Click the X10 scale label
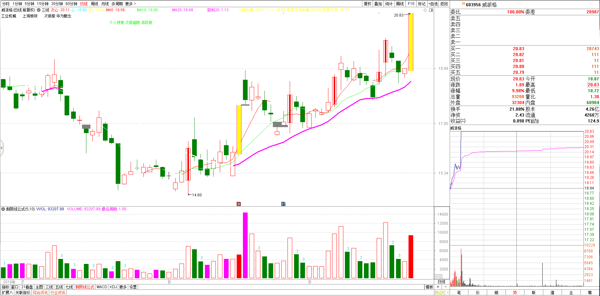The image size is (600, 296). pos(438,277)
